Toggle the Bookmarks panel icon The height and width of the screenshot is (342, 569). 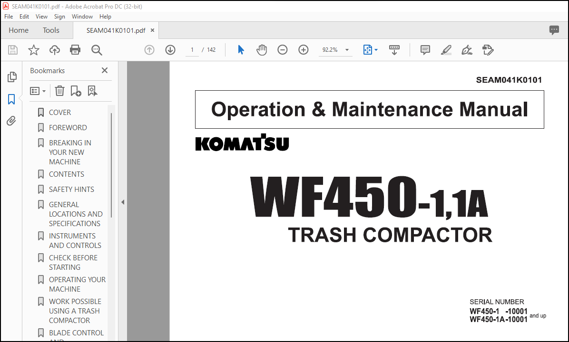click(x=11, y=99)
